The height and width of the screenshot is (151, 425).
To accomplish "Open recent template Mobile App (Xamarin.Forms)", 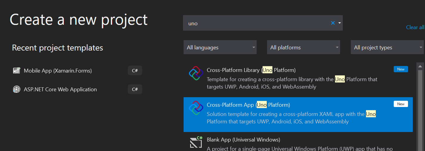I will (x=58, y=71).
